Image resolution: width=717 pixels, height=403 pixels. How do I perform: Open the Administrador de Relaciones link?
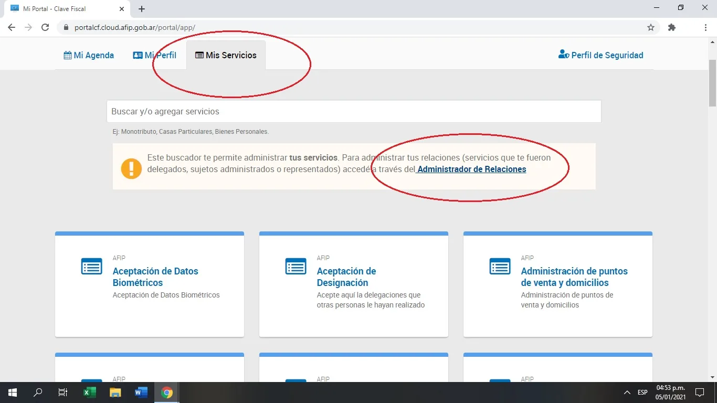pyautogui.click(x=471, y=169)
